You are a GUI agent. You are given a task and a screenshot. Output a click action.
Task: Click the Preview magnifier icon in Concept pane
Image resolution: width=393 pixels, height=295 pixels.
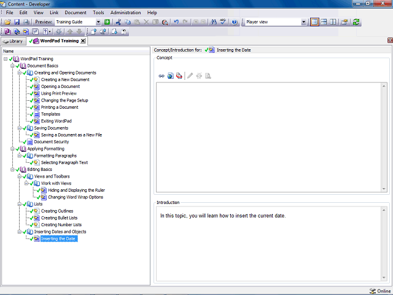click(208, 76)
